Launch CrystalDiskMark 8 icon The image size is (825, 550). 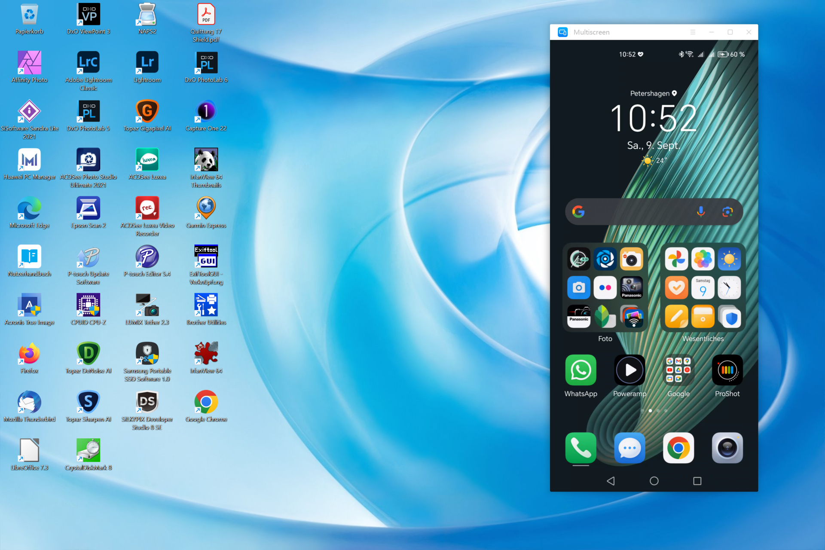(x=89, y=451)
